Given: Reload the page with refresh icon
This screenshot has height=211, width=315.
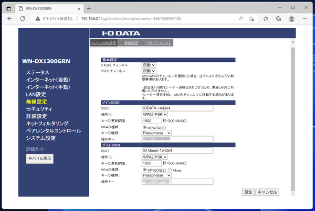Looking at the screenshot, I should 23,19.
